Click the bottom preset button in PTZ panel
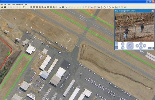The width and height of the screenshot is (155, 100). coord(117,48)
